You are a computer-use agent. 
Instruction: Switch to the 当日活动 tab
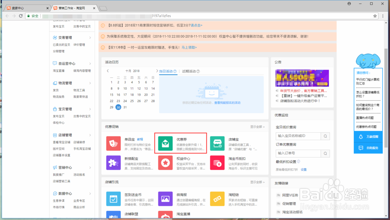(166, 72)
